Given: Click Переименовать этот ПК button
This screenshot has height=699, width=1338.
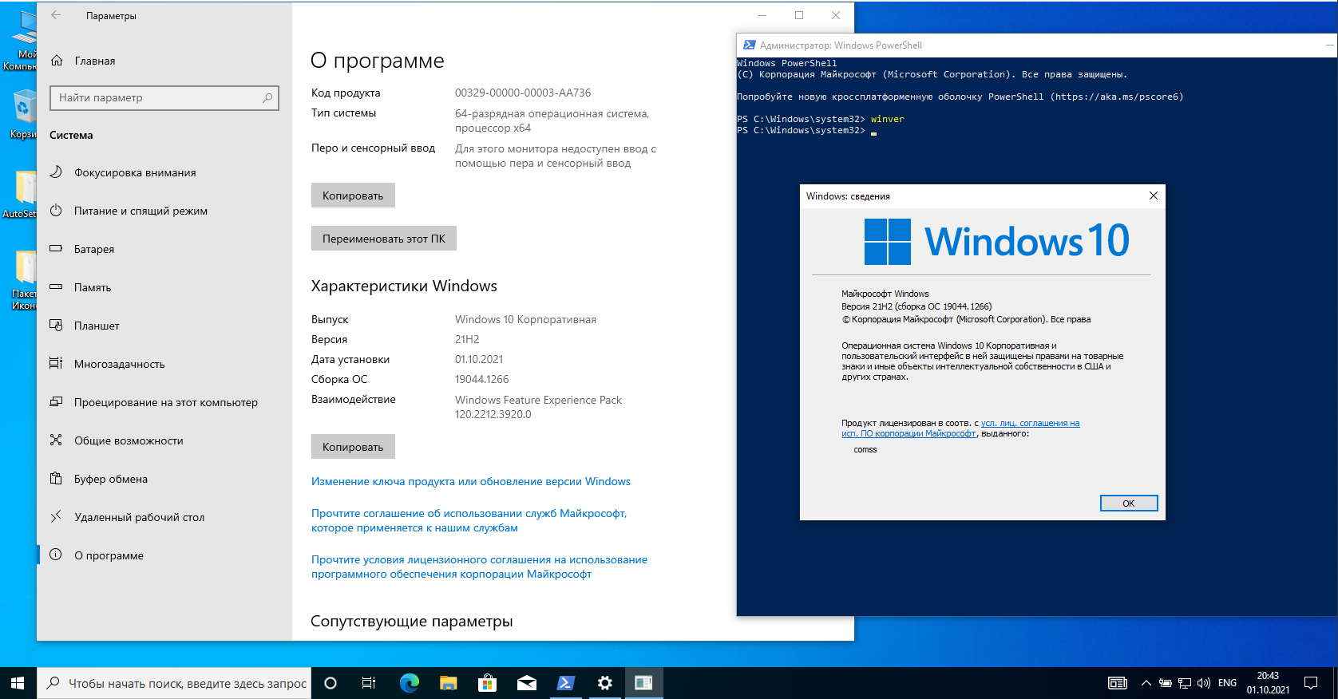Looking at the screenshot, I should pos(384,239).
